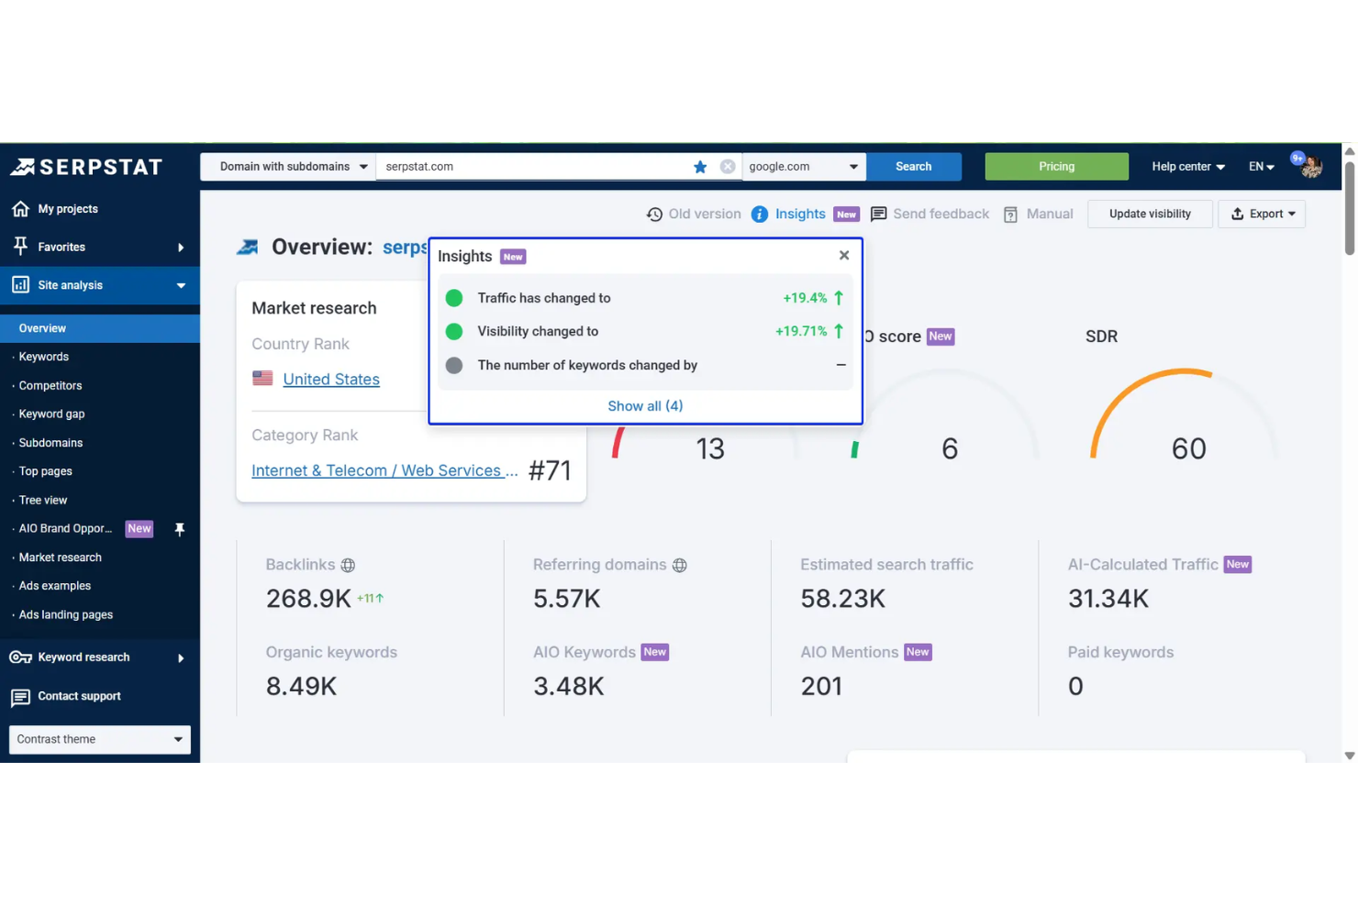
Task: Open the Contrast theme selector
Action: [x=99, y=739]
